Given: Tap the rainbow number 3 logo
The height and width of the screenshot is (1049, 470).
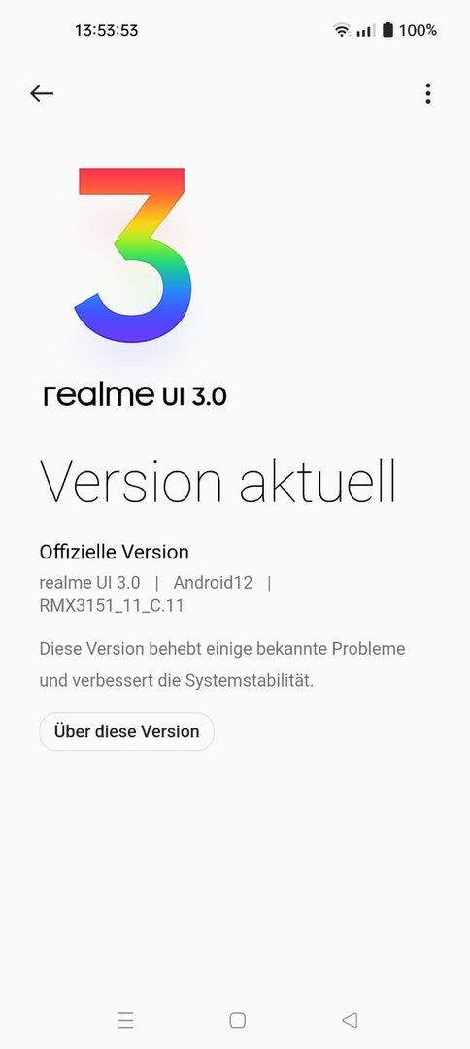Looking at the screenshot, I should pyautogui.click(x=133, y=254).
